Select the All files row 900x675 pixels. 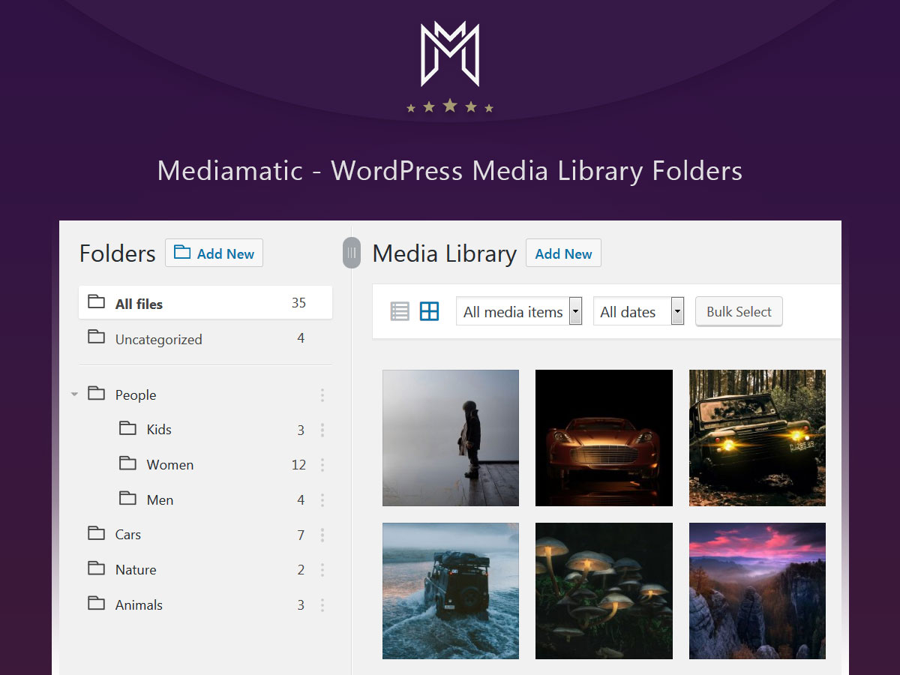coord(205,303)
